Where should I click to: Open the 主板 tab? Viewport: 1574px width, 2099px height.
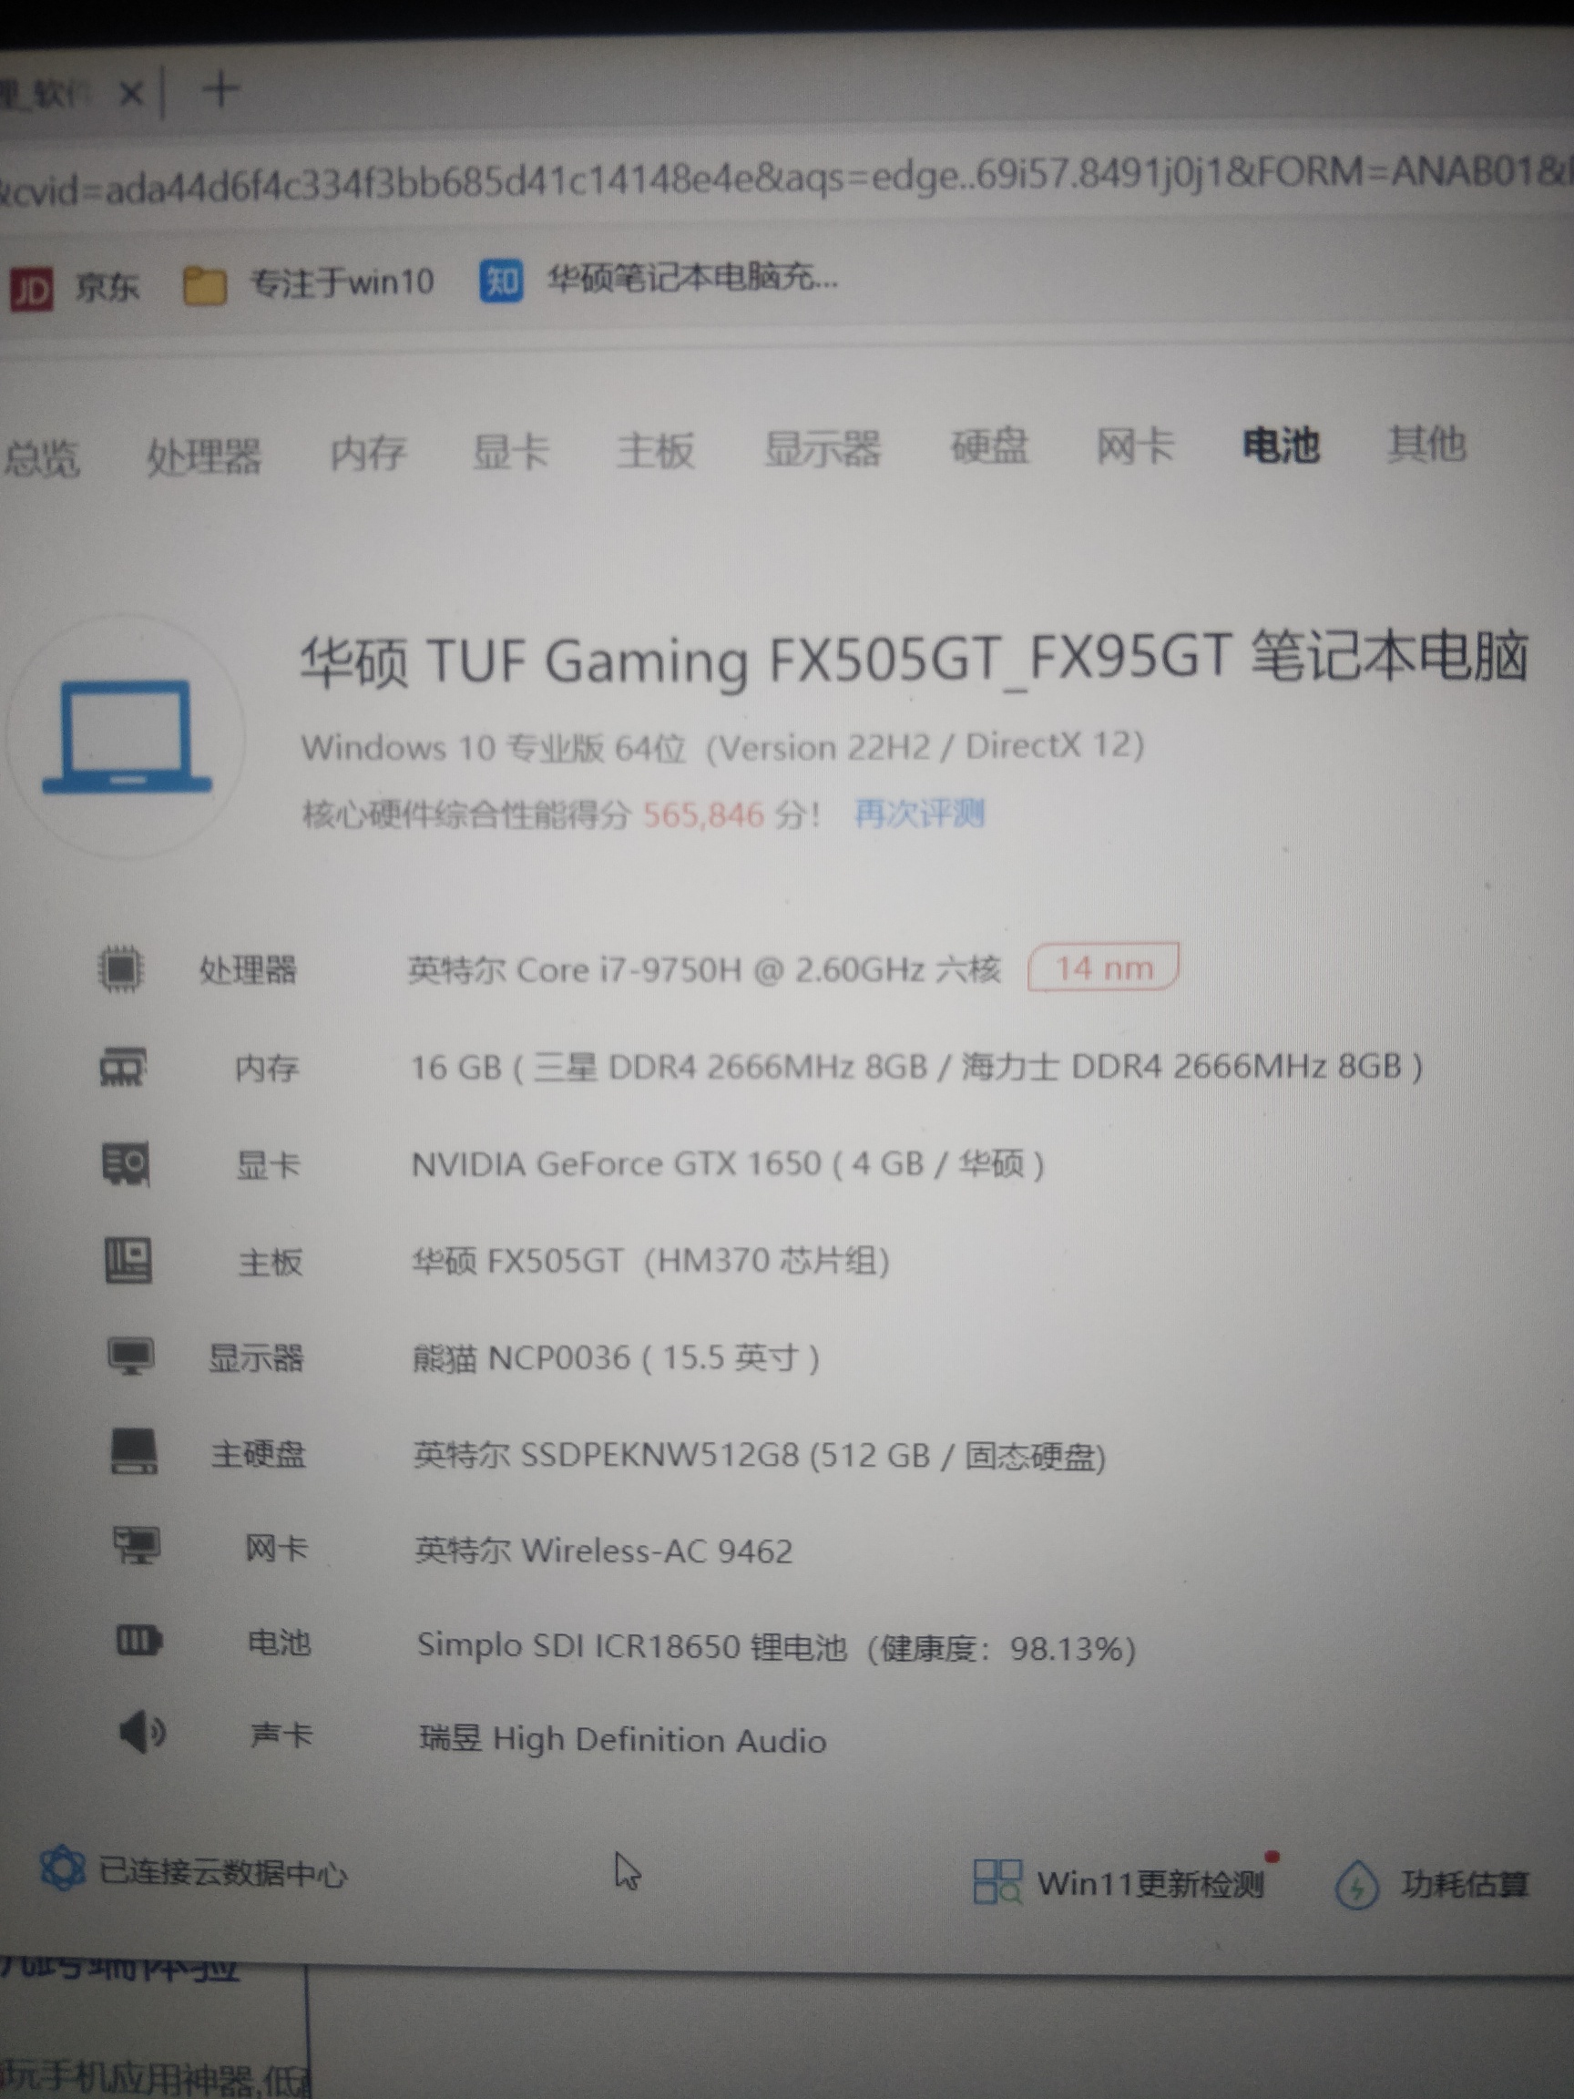pos(655,450)
